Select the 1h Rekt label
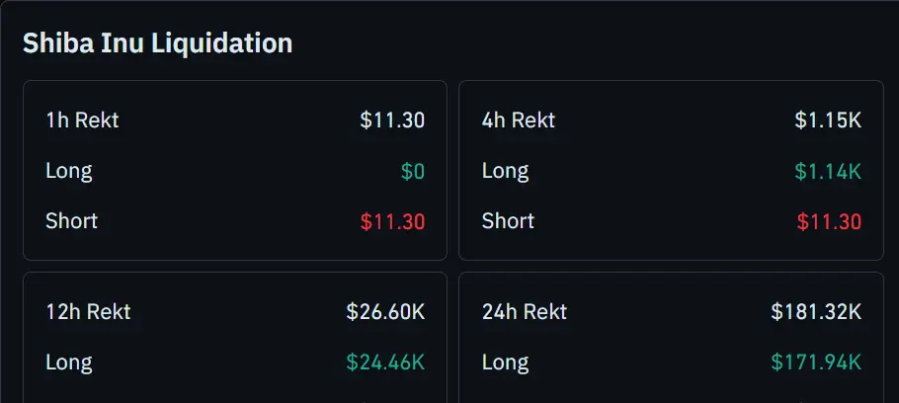 [x=83, y=121]
